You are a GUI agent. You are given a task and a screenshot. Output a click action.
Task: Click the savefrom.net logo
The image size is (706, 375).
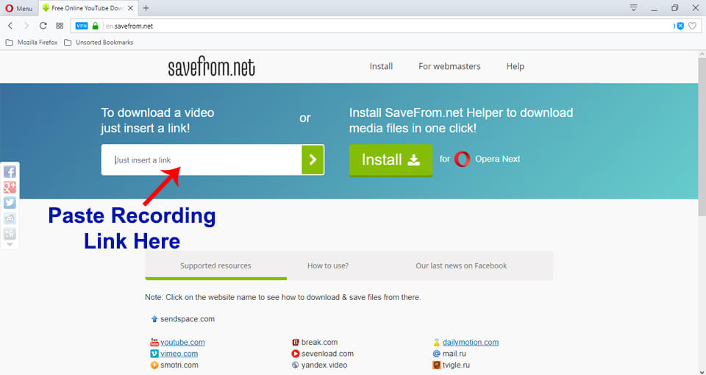pyautogui.click(x=212, y=67)
